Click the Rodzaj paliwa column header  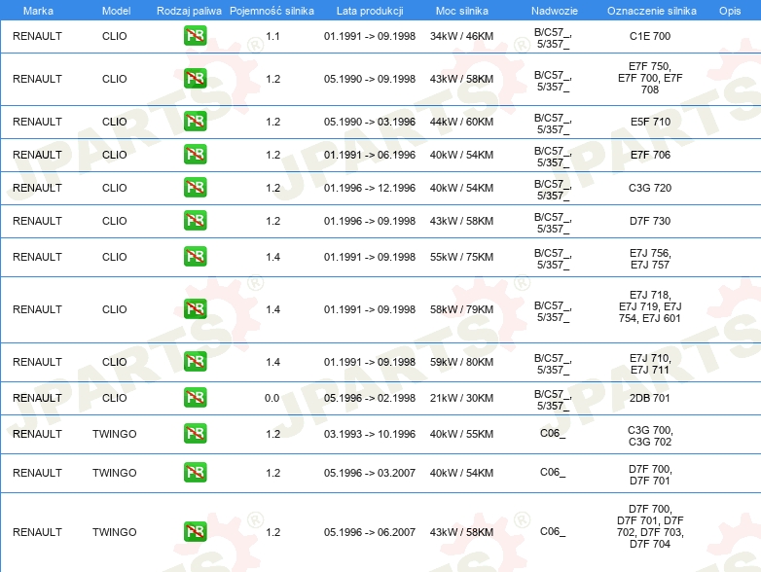coord(189,11)
